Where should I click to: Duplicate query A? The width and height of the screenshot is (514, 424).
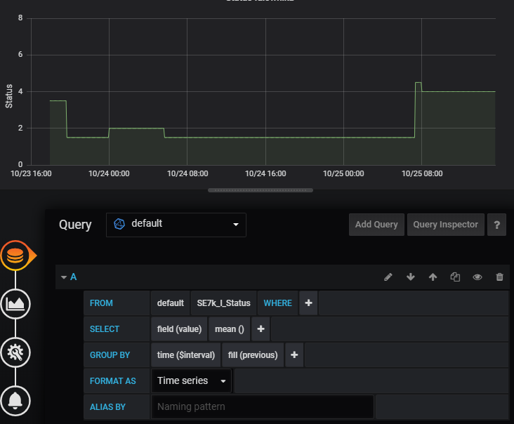(x=455, y=277)
